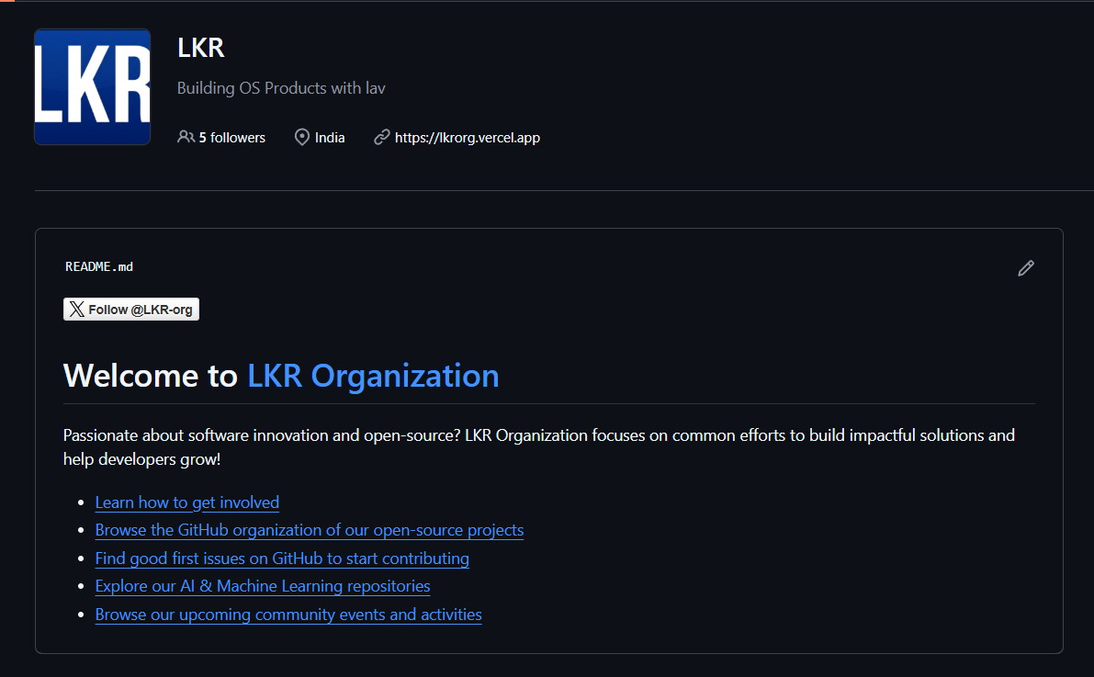Click the LKR organization avatar logo
The image size is (1094, 677).
(92, 86)
